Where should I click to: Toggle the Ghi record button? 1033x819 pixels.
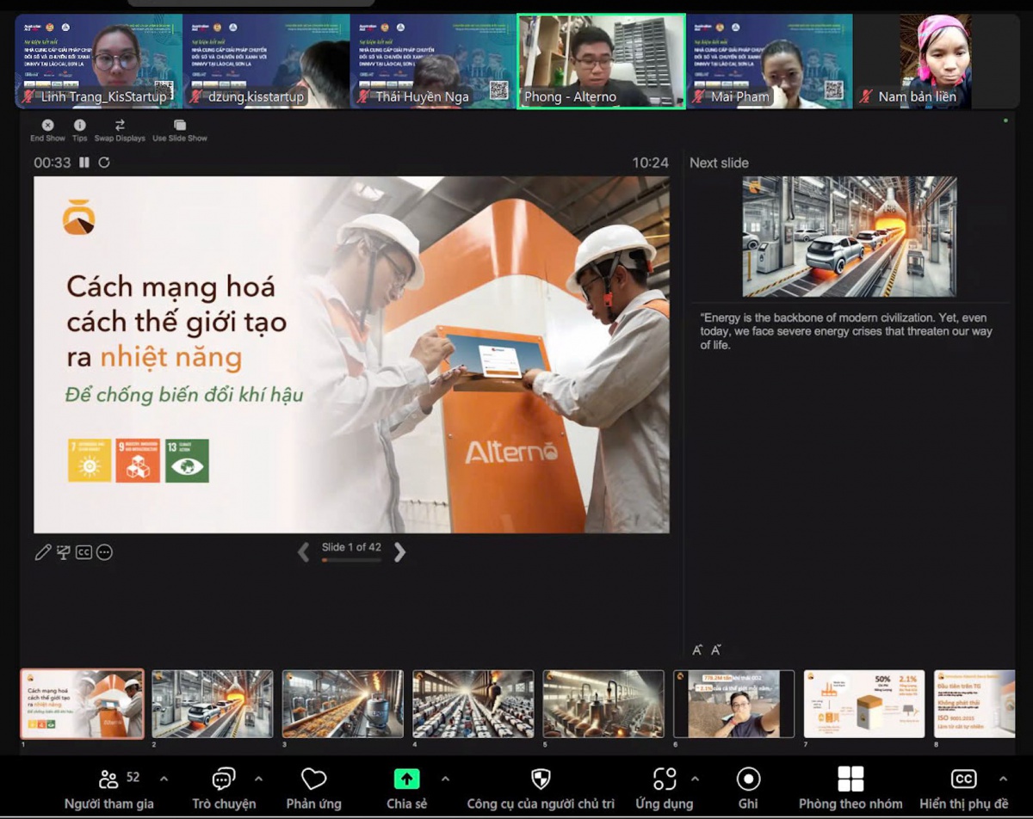point(748,788)
